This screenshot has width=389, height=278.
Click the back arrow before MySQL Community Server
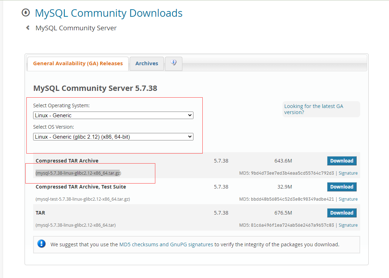click(28, 28)
